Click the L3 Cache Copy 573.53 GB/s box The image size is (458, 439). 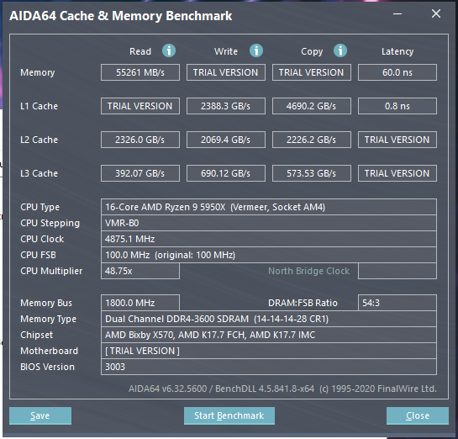[x=312, y=173]
